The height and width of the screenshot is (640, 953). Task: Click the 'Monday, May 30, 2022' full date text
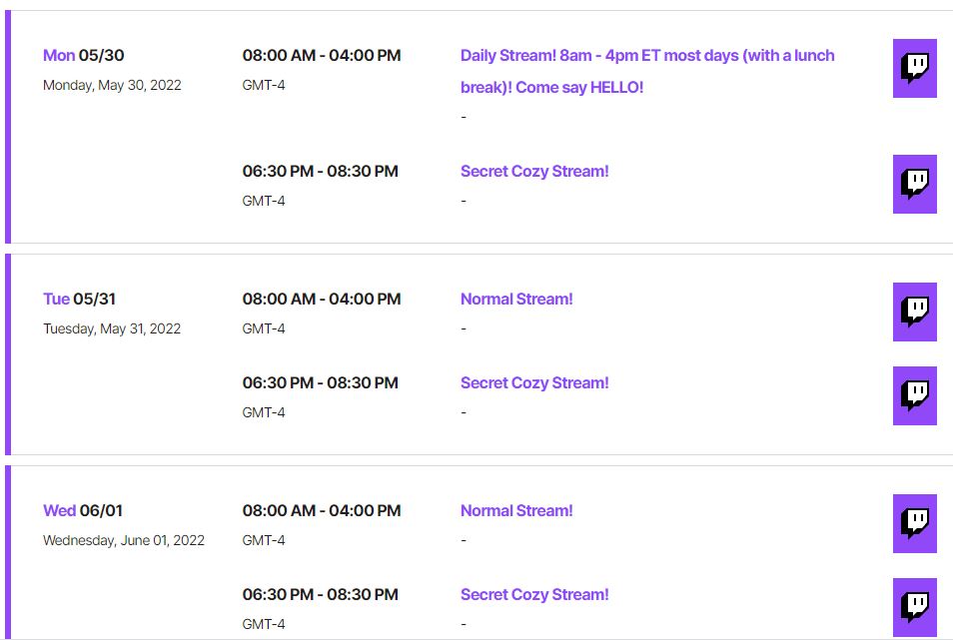pos(112,85)
